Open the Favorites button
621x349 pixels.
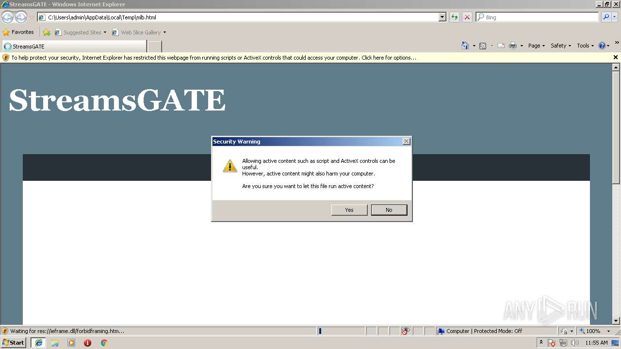(x=18, y=32)
